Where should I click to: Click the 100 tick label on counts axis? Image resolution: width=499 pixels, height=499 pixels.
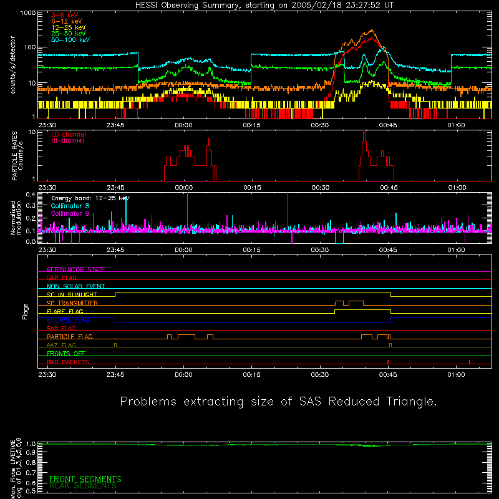[x=30, y=47]
